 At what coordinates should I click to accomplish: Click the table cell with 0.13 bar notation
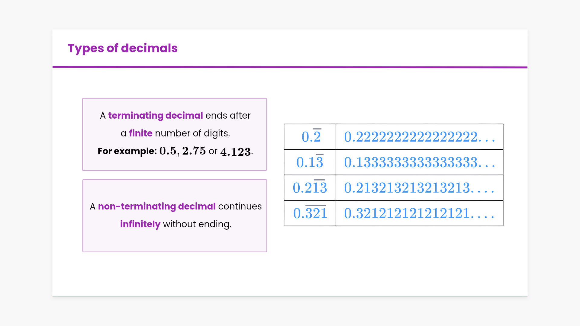point(310,162)
